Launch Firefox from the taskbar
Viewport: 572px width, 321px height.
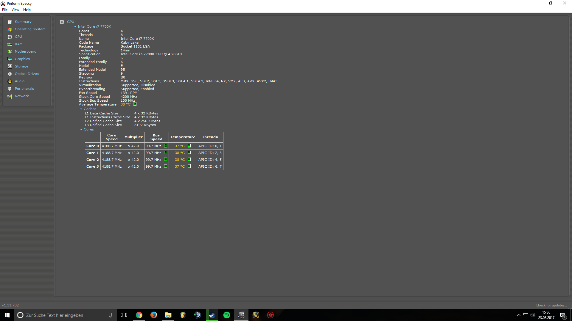(x=154, y=315)
